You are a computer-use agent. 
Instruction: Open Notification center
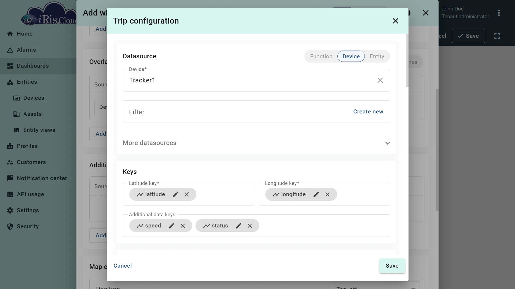38,178
